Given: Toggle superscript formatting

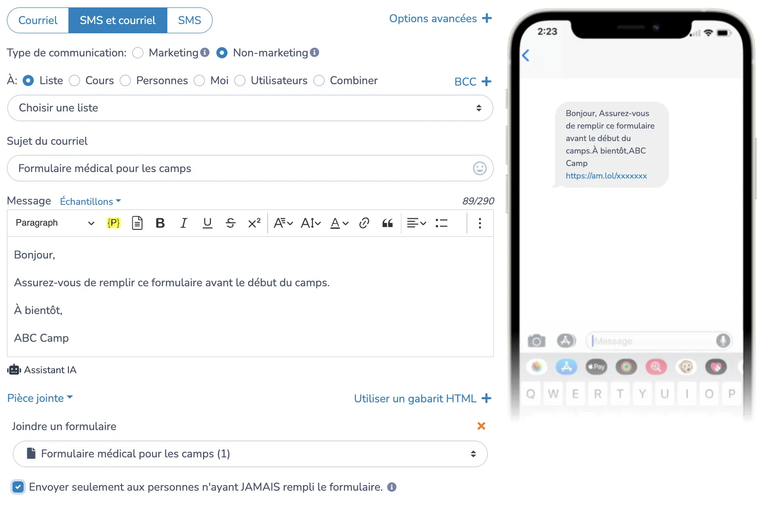Looking at the screenshot, I should (x=254, y=223).
